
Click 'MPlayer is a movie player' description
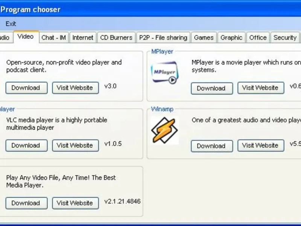[x=246, y=66]
